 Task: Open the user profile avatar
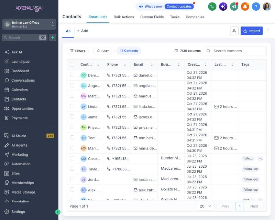pos(267,7)
